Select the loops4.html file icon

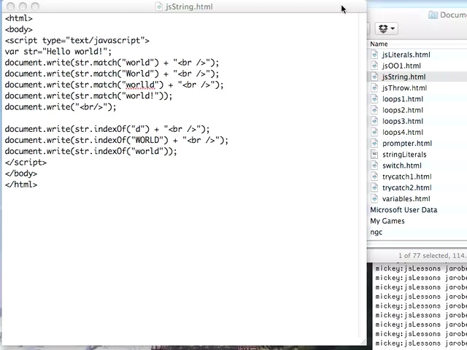(x=374, y=132)
